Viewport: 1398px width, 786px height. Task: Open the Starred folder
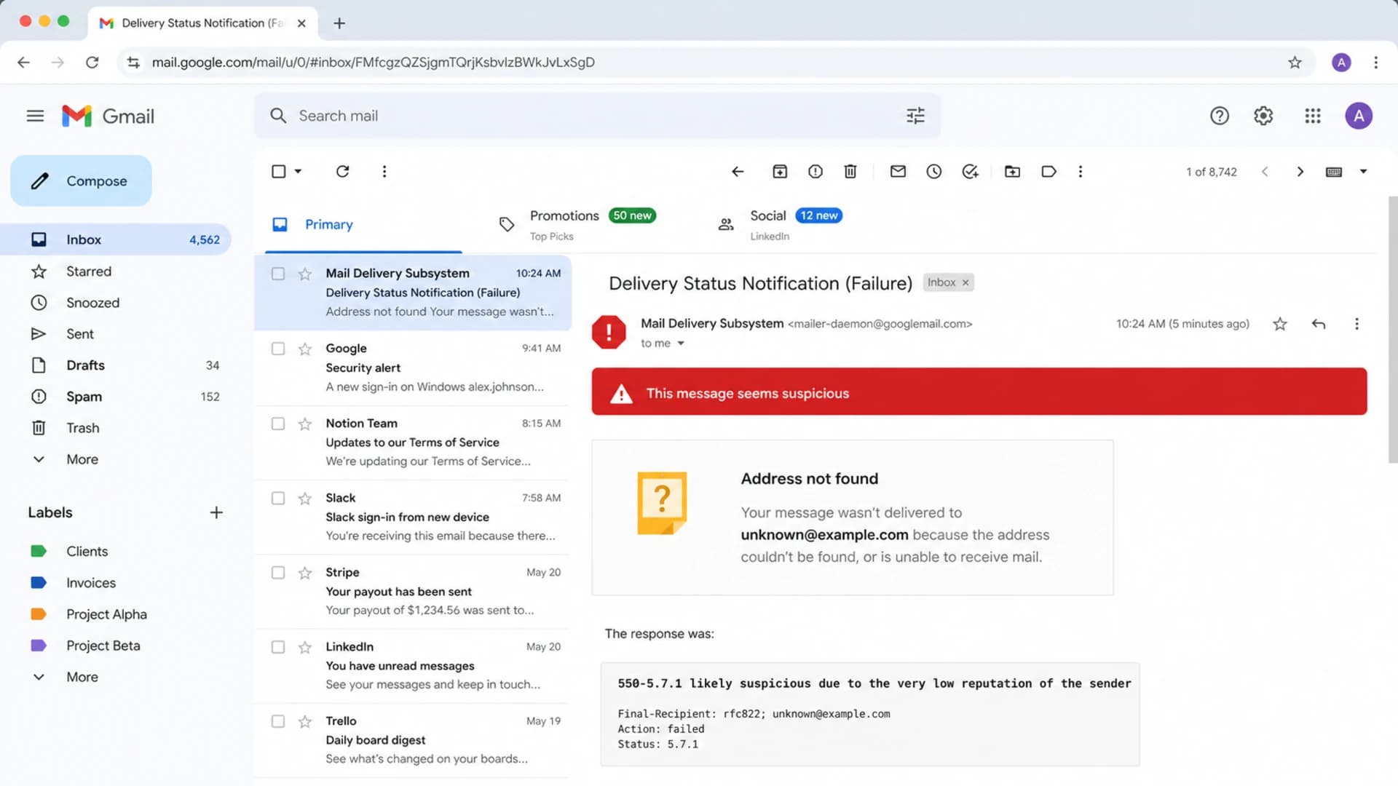click(x=115, y=271)
